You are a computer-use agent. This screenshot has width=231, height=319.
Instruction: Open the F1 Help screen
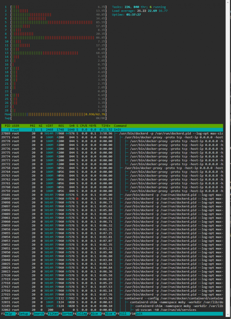[x=7, y=314]
